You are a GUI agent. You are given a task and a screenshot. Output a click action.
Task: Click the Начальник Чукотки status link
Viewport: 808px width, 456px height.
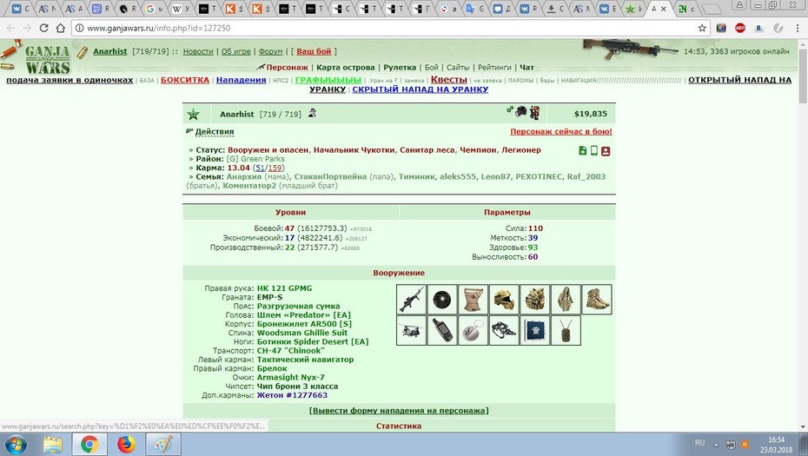[354, 150]
